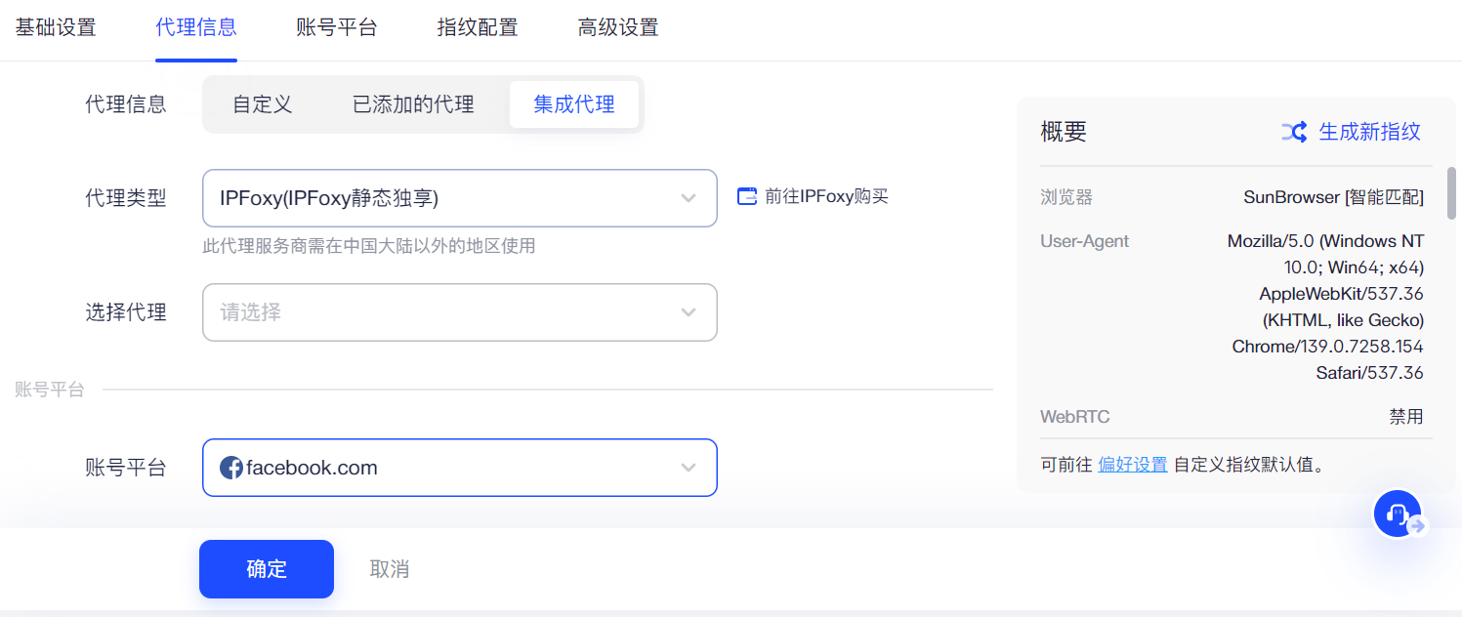Expand the 代理类型 dropdown arrow
Image resolution: width=1462 pixels, height=617 pixels.
tap(689, 198)
